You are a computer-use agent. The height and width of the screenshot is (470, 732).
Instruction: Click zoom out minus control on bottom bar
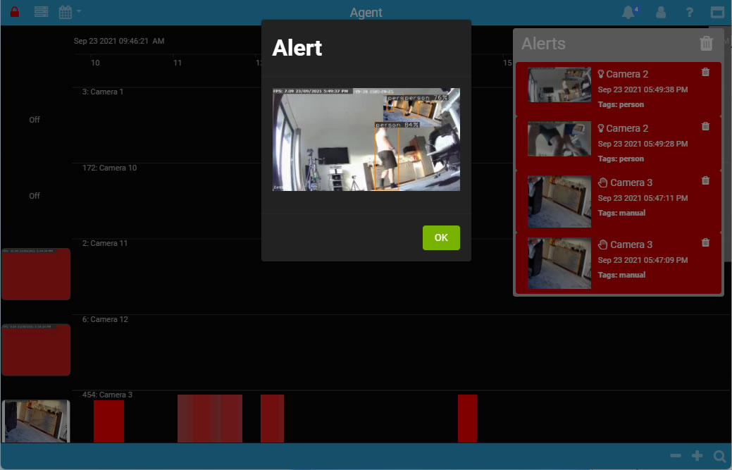tap(675, 456)
